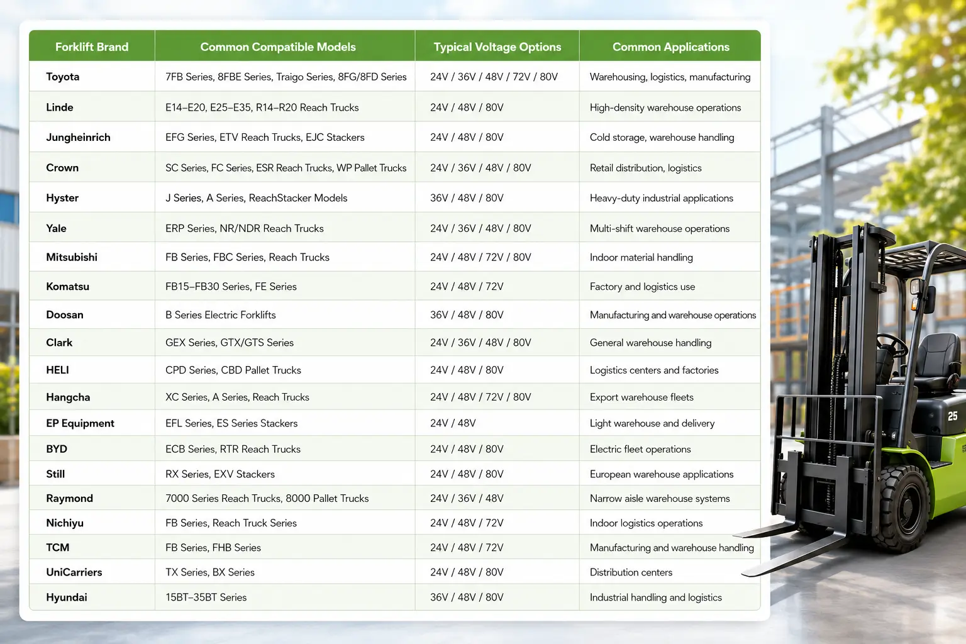Click Industrial handling and logistics cell
966x644 pixels.
[x=670, y=597]
